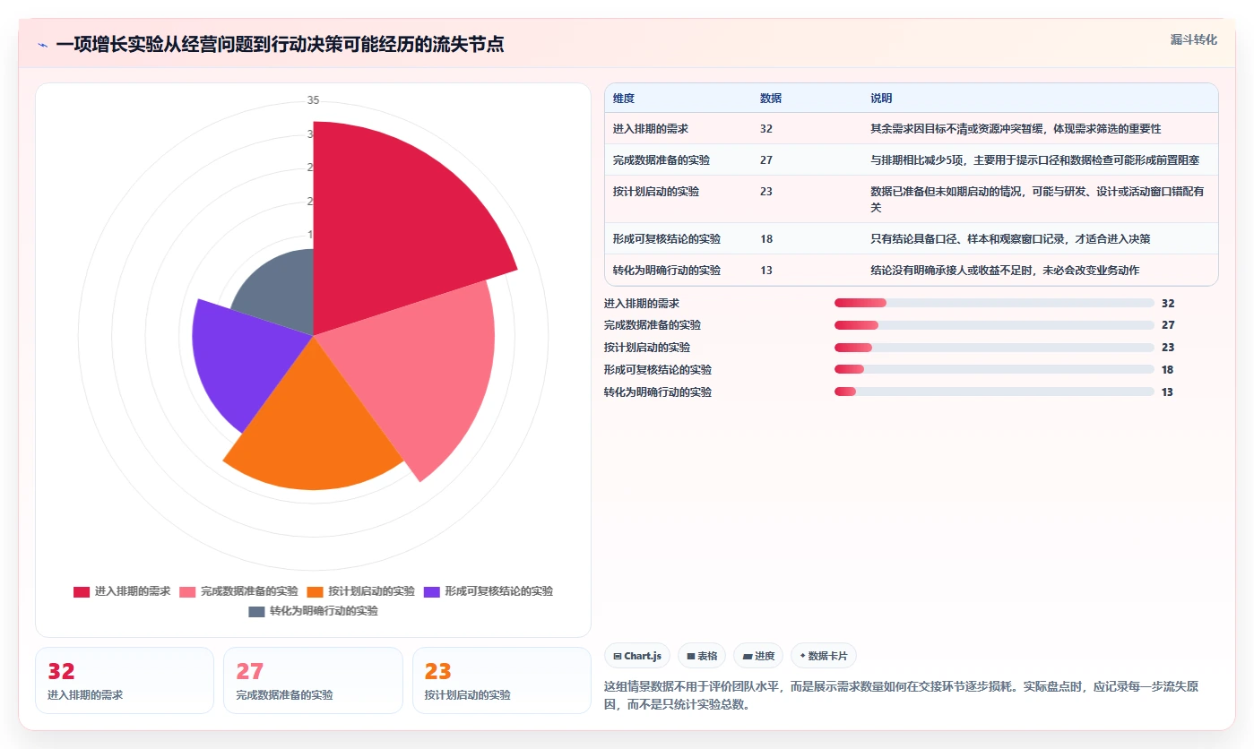Click the 说明 column header
Screen dimensions: 1254x749
881,99
